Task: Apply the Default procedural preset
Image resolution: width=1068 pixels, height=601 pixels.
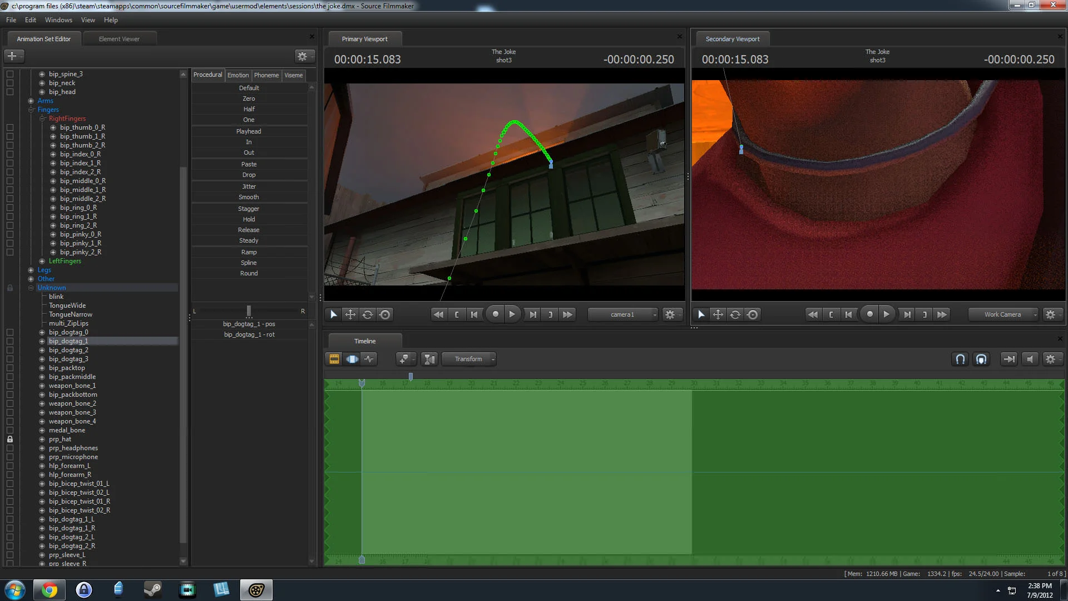Action: (x=249, y=88)
